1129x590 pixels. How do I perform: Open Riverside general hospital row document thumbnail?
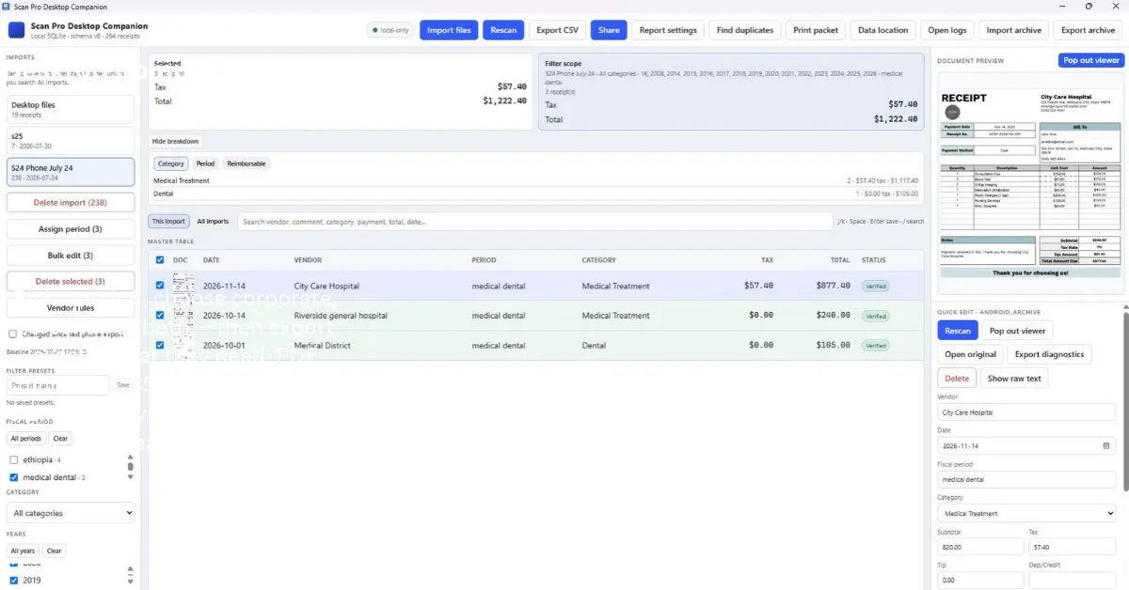click(x=183, y=316)
